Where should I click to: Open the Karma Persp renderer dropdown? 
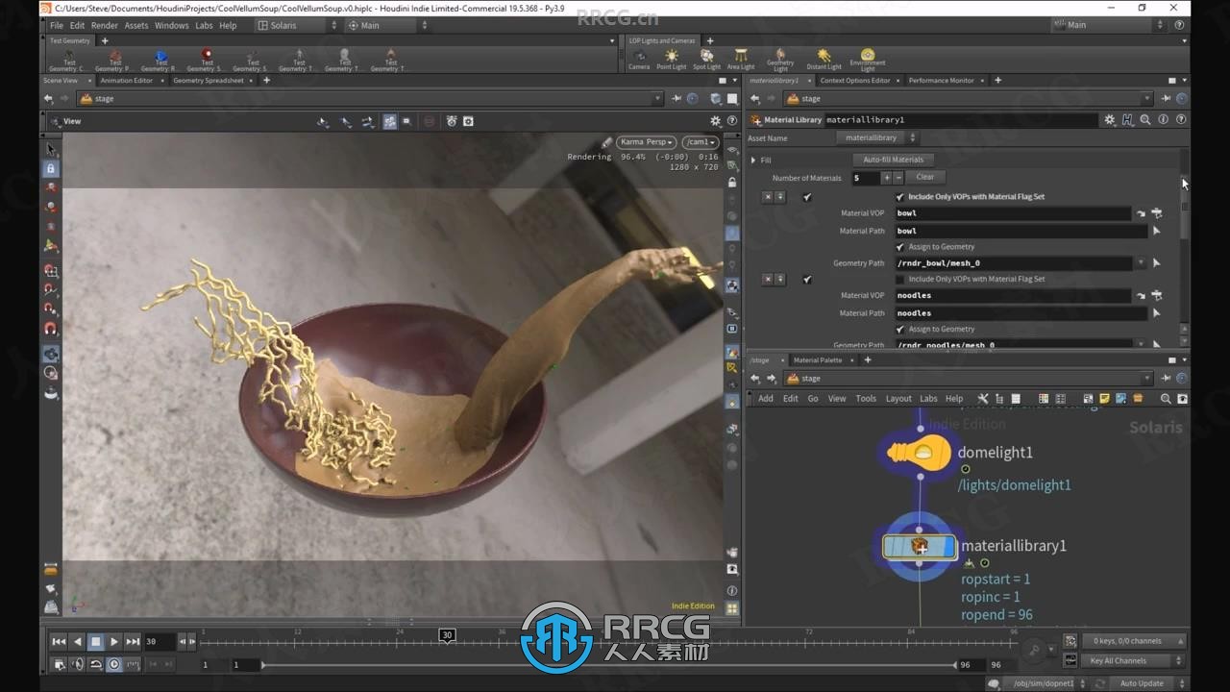tap(646, 142)
